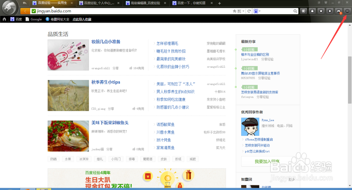This screenshot has width=352, height=190.
Task: Open pdf怎么转换成txt link
Action: pos(257,151)
